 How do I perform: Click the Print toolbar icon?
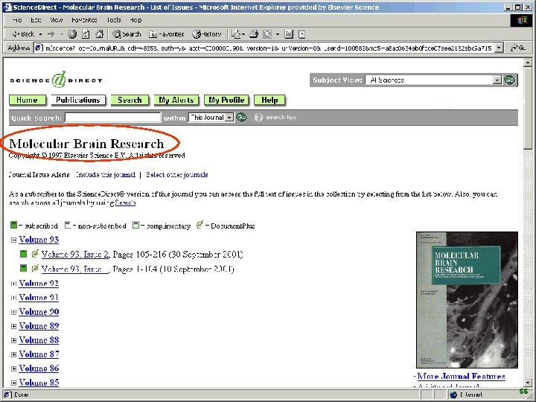254,34
